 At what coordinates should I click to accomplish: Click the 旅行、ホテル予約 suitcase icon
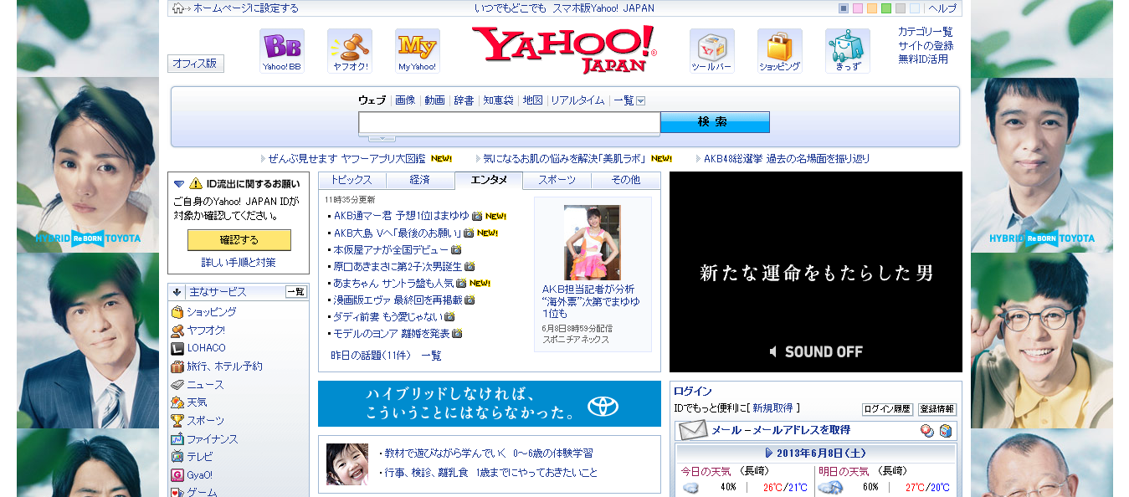pos(177,366)
